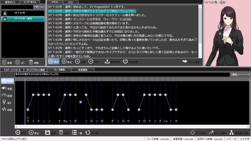
Task: Create a new voice preset with 新規
Action: 7,62
